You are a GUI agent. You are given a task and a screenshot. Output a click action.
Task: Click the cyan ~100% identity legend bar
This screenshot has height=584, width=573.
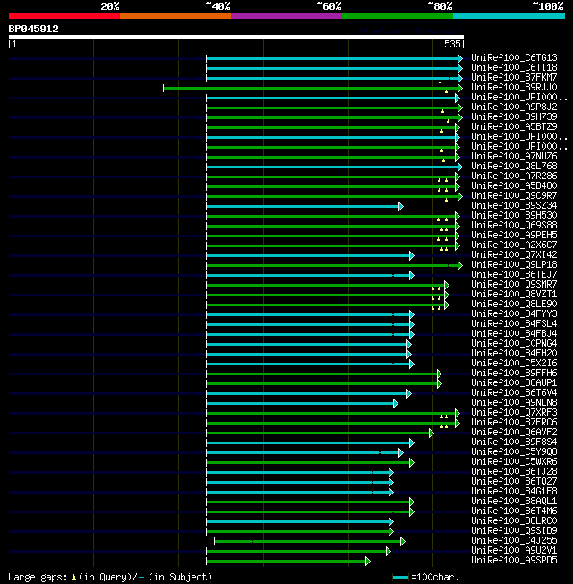pos(509,16)
